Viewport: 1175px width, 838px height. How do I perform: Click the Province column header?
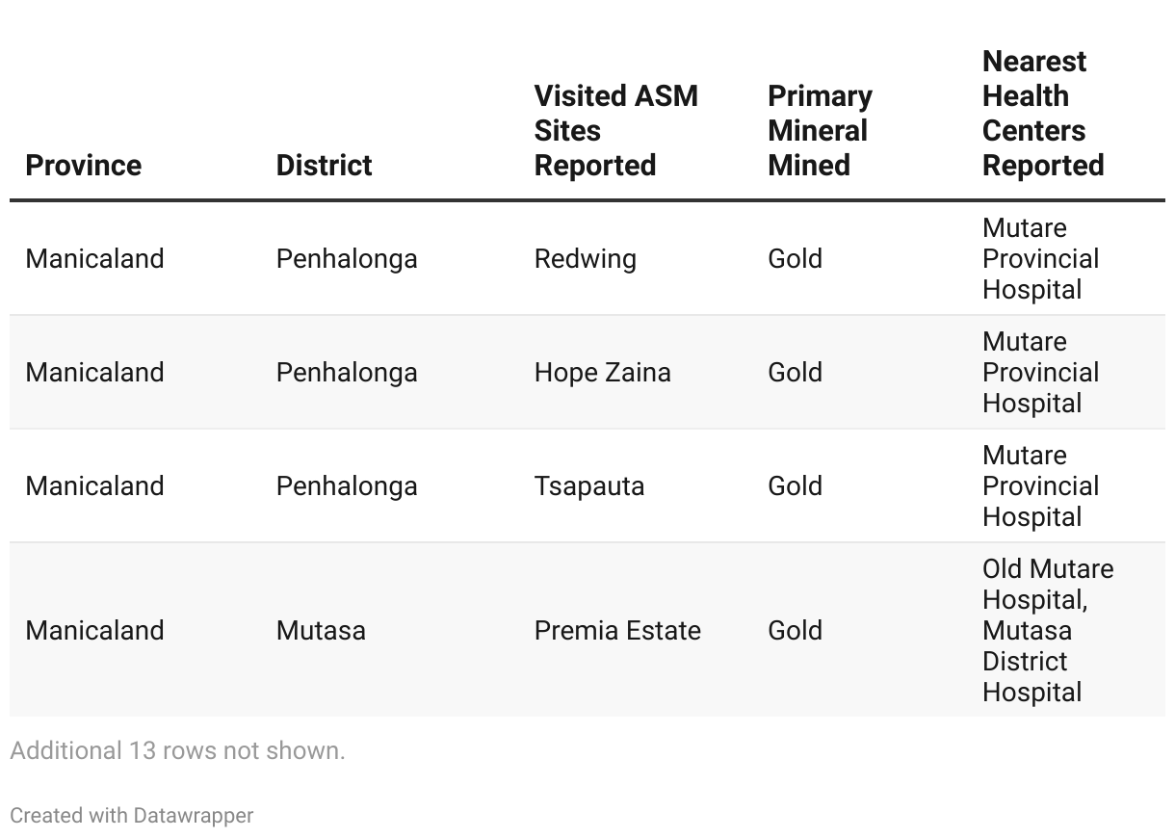tap(84, 165)
